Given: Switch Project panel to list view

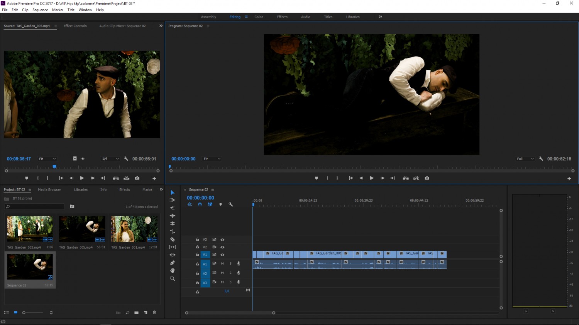Looking at the screenshot, I should 7,313.
